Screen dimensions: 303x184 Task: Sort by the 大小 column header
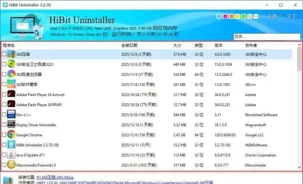[177, 45]
